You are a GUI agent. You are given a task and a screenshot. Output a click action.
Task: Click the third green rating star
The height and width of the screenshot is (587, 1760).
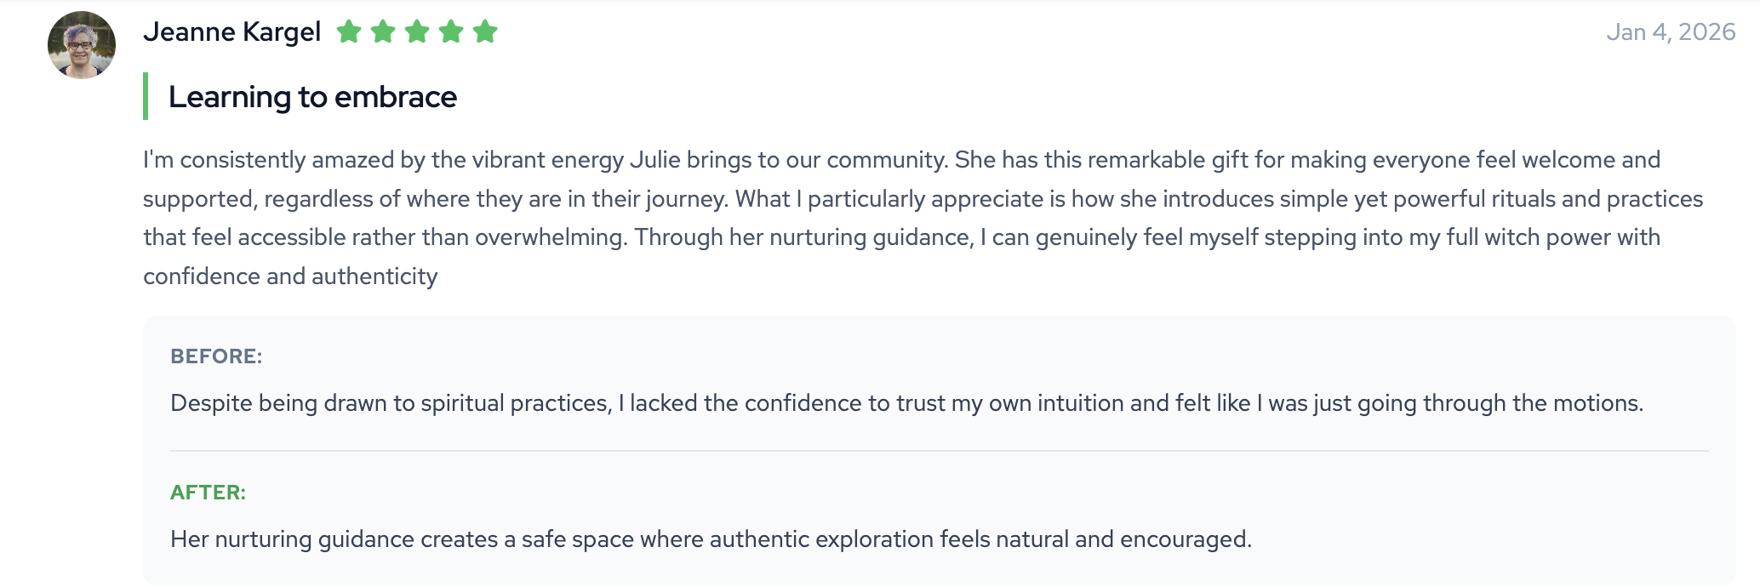(417, 32)
